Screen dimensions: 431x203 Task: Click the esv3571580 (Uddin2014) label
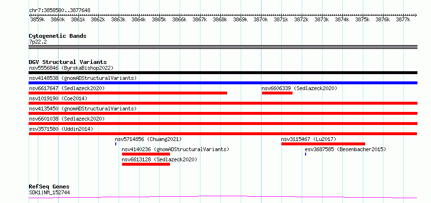pos(61,129)
